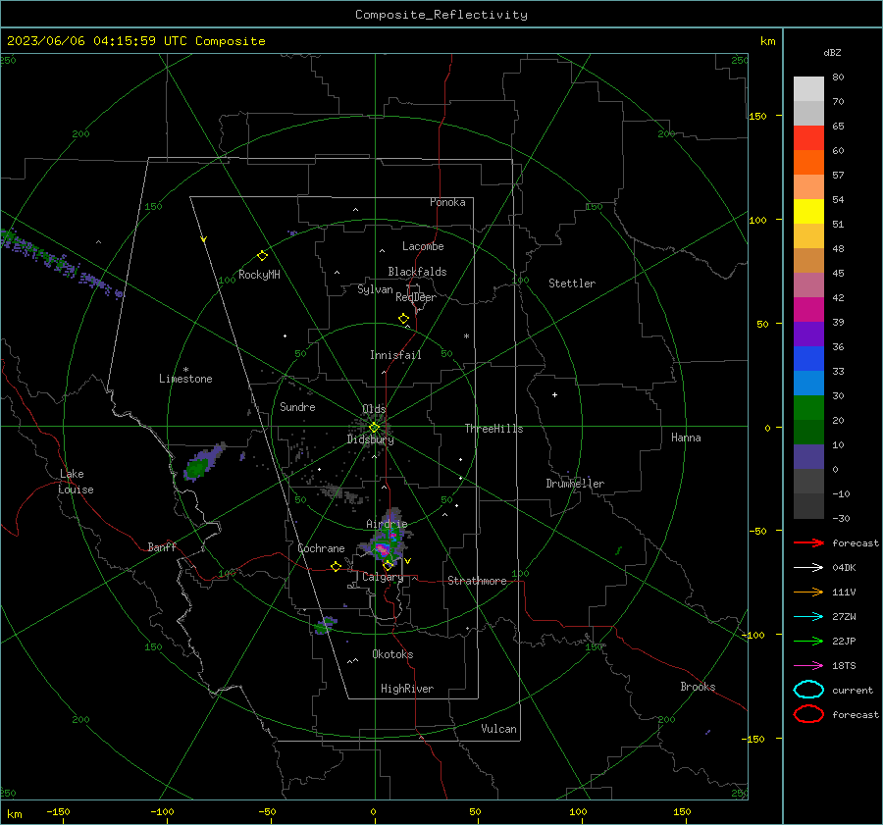Select the yellow radar-site diamond at Olds
This screenshot has height=825, width=883.
[x=374, y=427]
